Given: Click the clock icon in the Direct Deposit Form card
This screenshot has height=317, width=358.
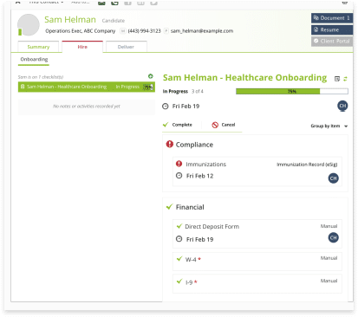Looking at the screenshot, I should pos(179,239).
